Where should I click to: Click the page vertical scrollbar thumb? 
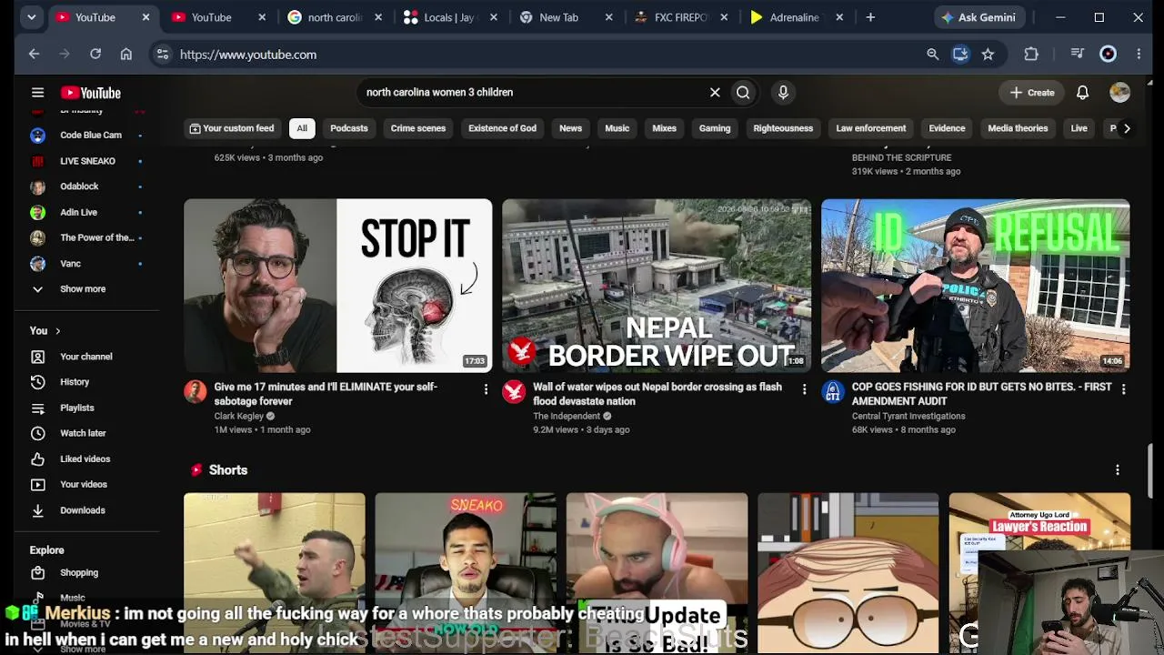[x=1150, y=471]
